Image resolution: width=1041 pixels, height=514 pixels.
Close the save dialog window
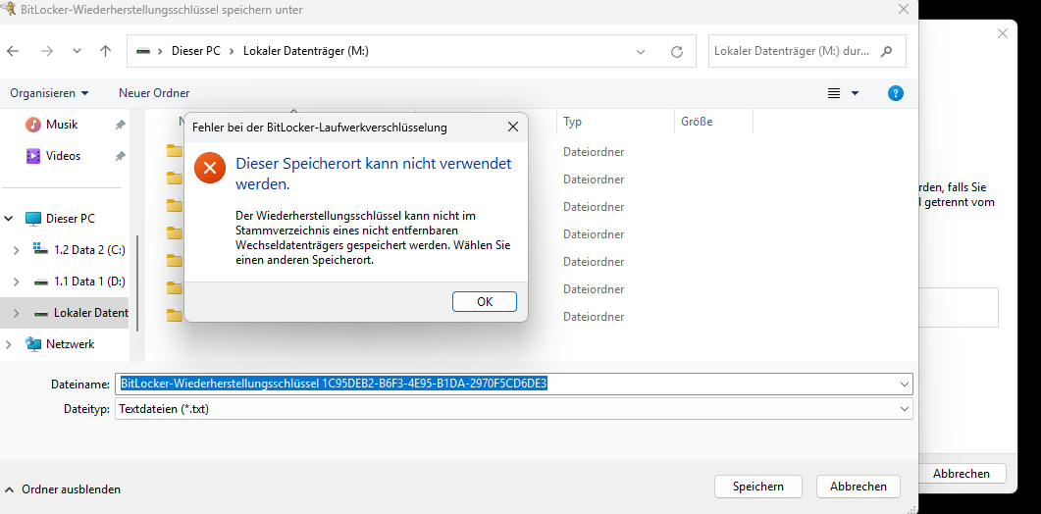click(x=904, y=9)
